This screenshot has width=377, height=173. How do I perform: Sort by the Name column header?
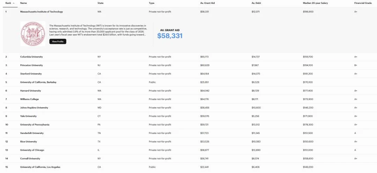(x=23, y=3)
